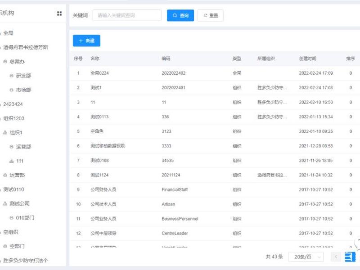Click the 排序 column header
360x270 pixels.
351,58
